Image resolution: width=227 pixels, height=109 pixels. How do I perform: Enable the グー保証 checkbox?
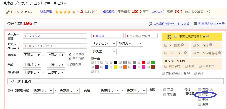point(194,45)
